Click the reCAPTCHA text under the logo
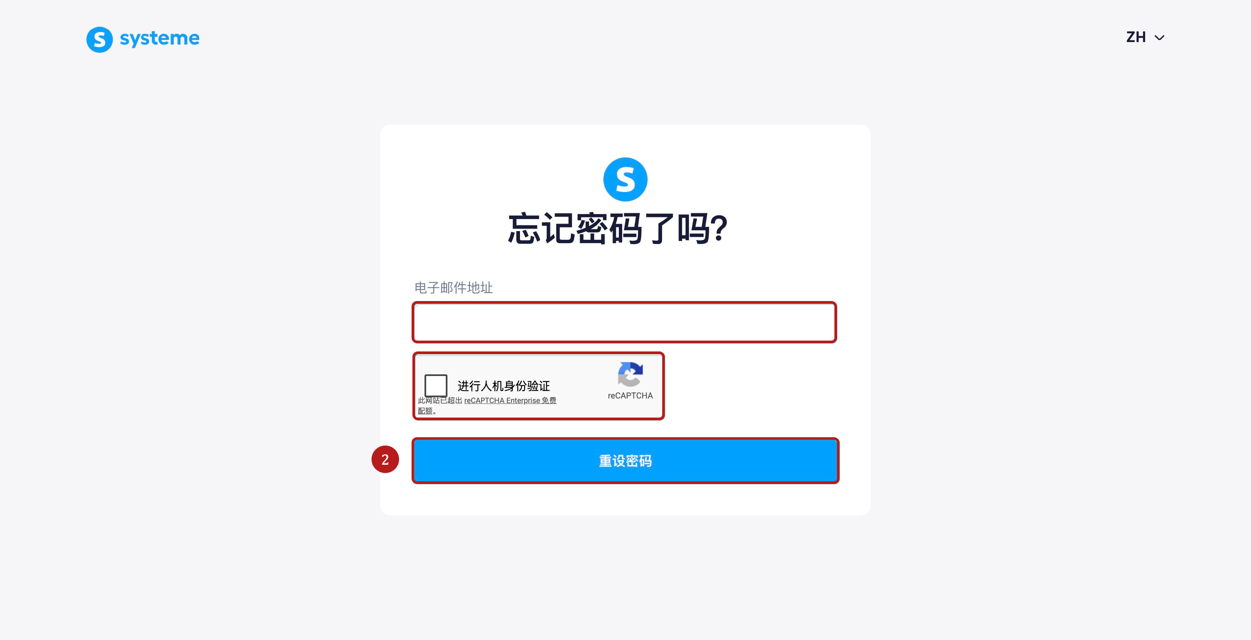This screenshot has width=1251, height=640. [630, 395]
